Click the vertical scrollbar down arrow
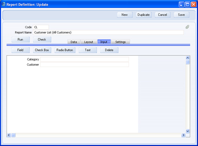This screenshot has height=146, width=198. (187, 131)
